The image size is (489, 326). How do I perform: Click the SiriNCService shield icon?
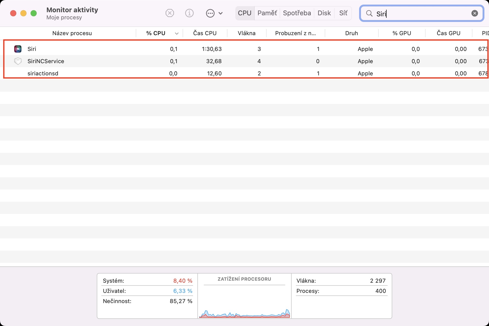click(x=18, y=61)
